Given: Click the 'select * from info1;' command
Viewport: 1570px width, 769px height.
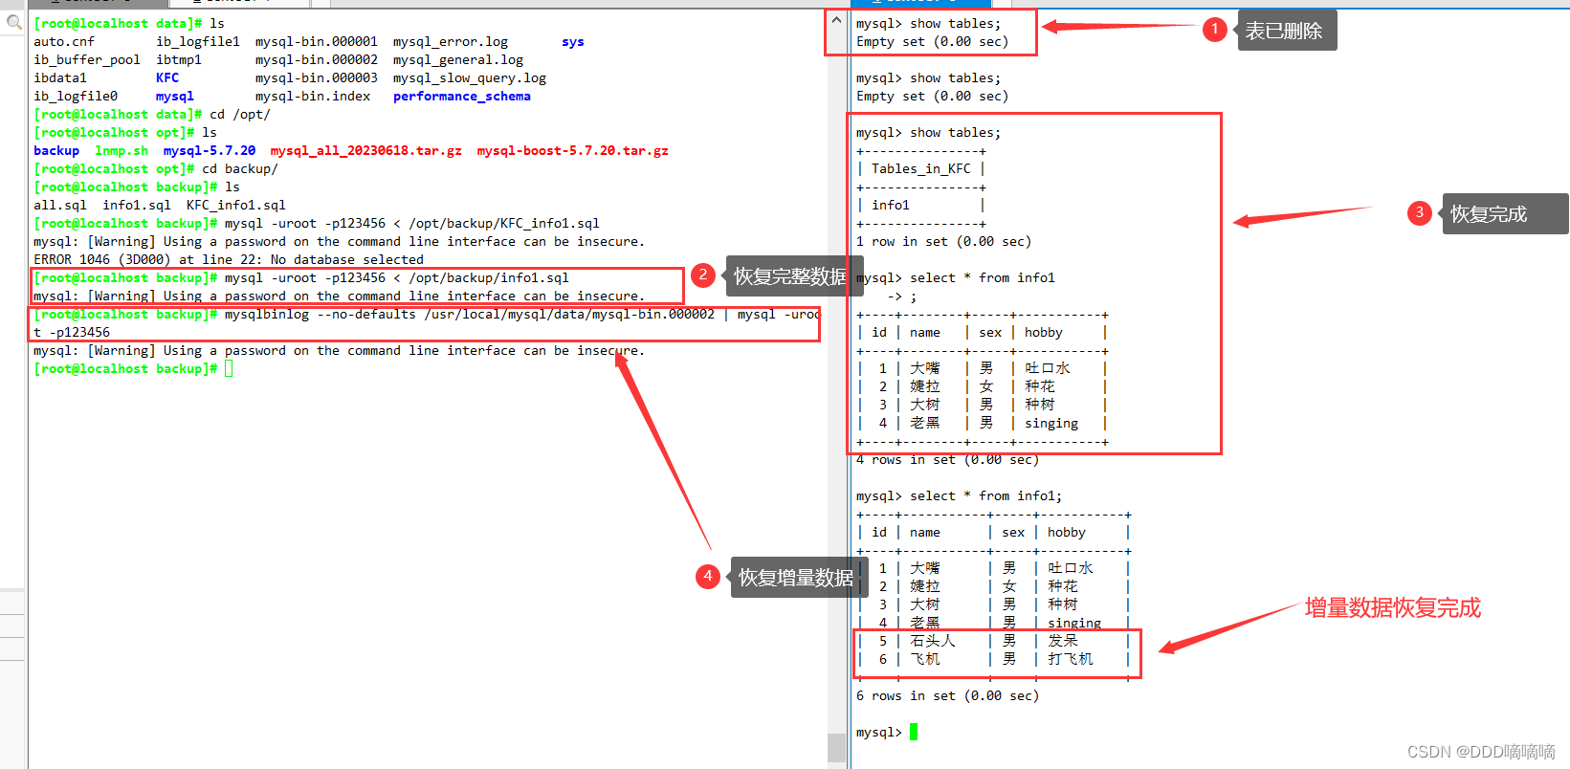Looking at the screenshot, I should [986, 495].
